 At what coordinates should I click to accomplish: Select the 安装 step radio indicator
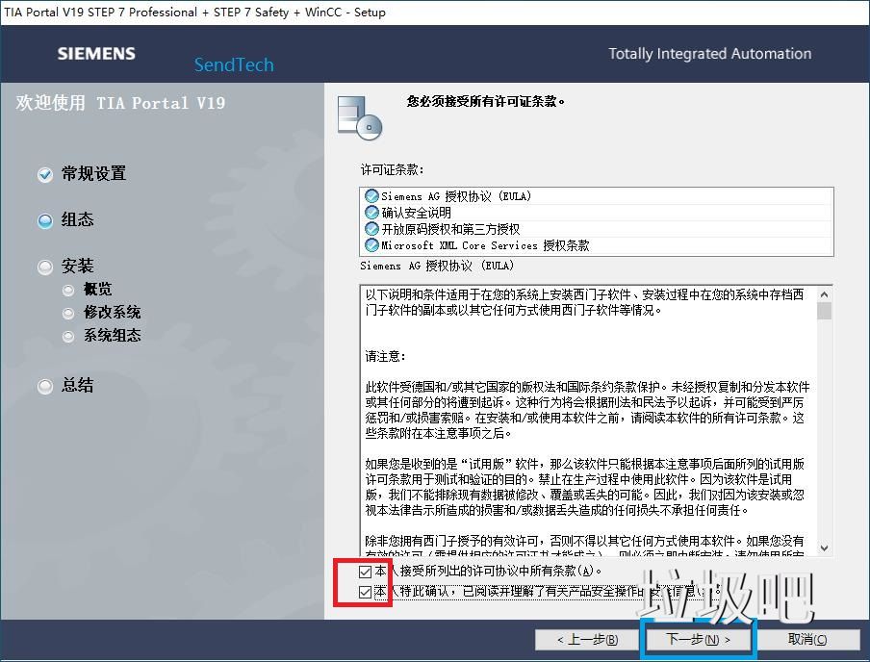[44, 266]
